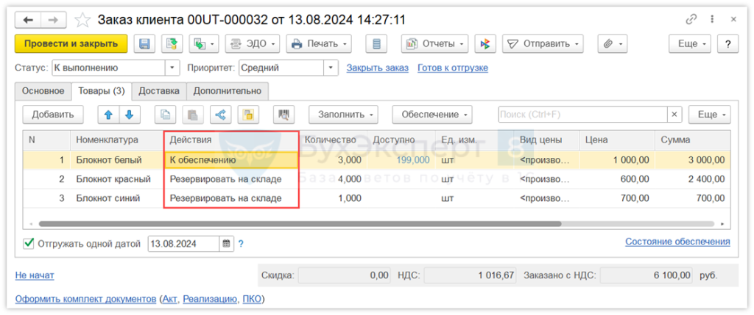The image size is (754, 315).
Task: Expand the Статус dropdown
Action: [x=173, y=68]
